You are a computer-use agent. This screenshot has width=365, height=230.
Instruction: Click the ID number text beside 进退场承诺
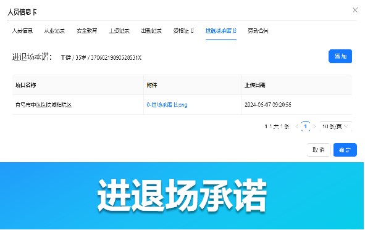pyautogui.click(x=116, y=57)
